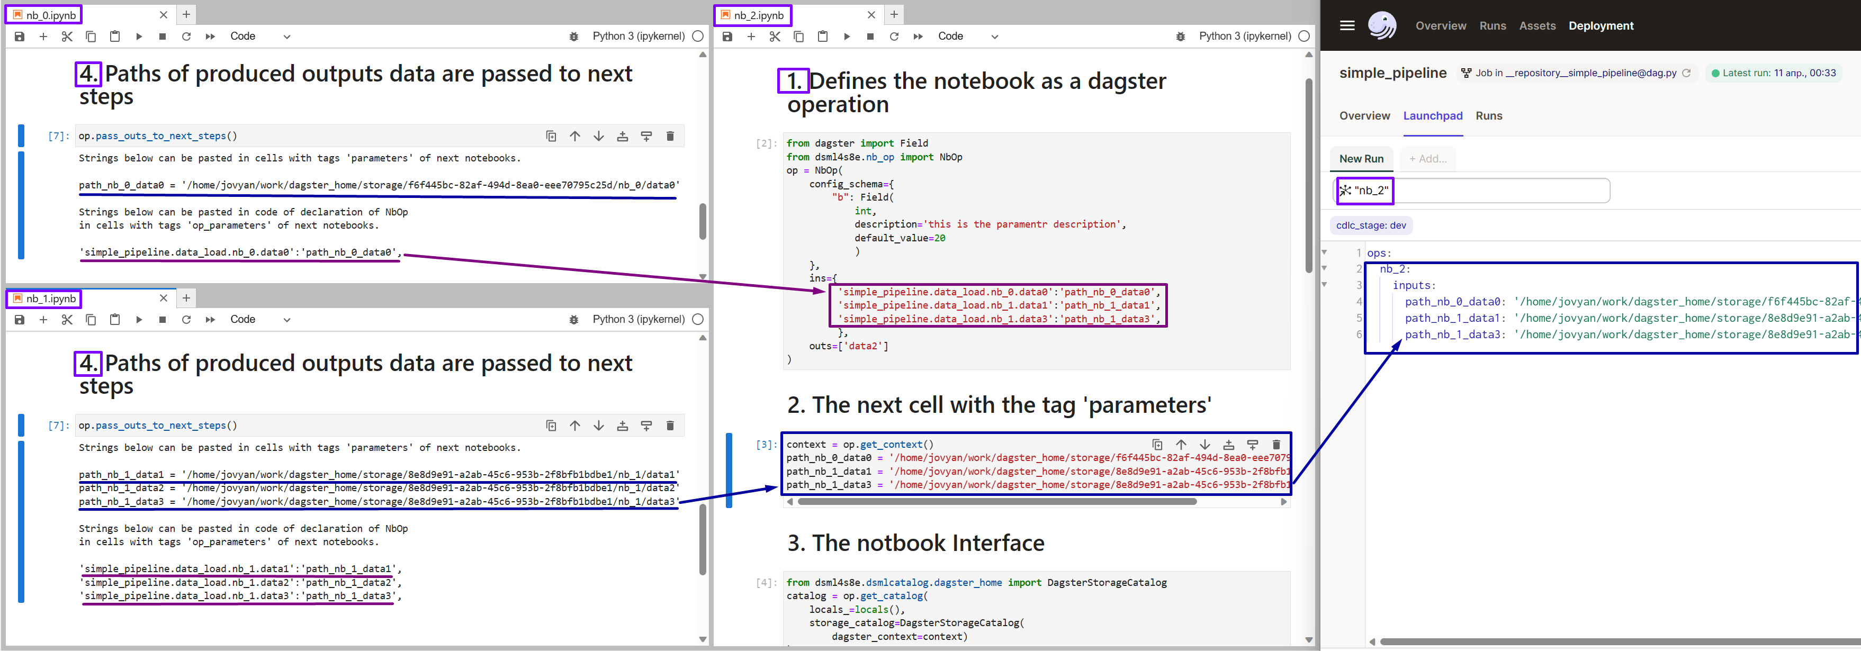1861x651 pixels.
Task: Delete cell [3] in nb_2.ipynb
Action: pos(1276,445)
